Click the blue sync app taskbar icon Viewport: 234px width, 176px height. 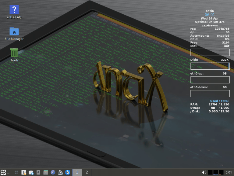tap(68, 172)
